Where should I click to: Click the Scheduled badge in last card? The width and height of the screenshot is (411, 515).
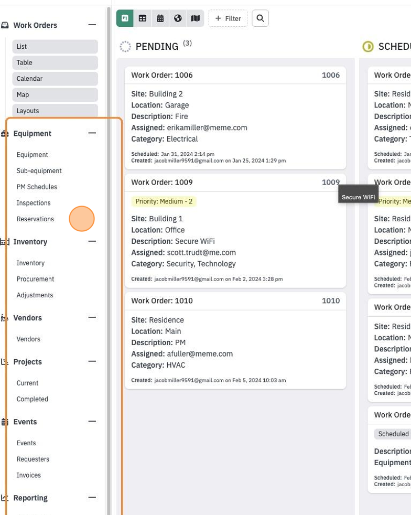393,434
